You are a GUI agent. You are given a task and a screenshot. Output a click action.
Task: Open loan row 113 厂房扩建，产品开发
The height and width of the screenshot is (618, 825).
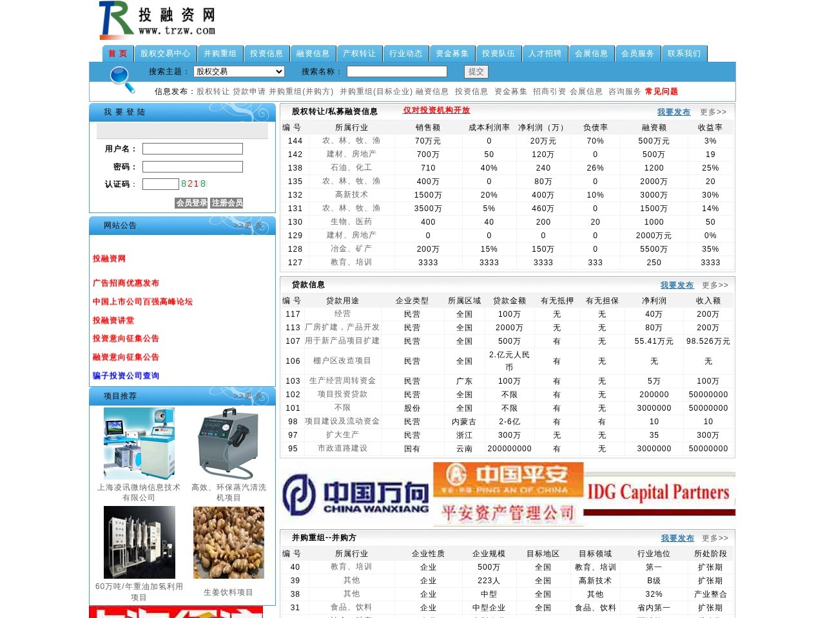[x=342, y=327]
